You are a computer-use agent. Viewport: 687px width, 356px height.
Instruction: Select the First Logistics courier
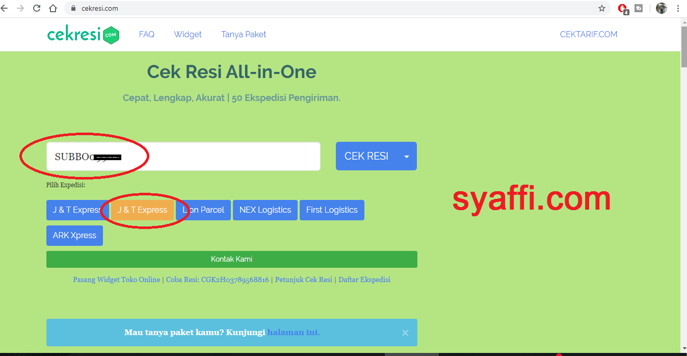(332, 210)
